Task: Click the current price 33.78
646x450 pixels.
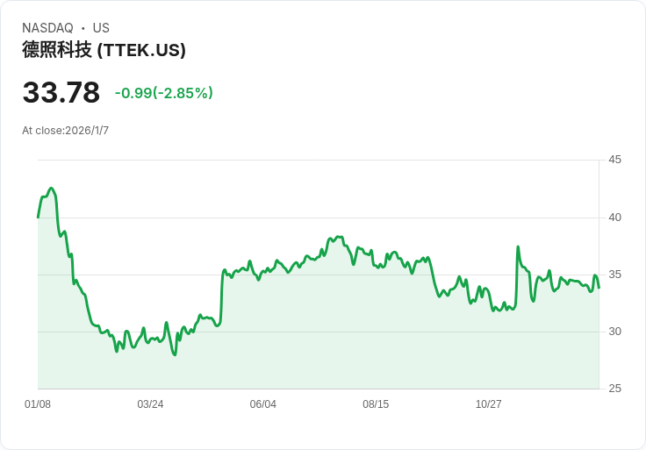Action: pyautogui.click(x=61, y=92)
